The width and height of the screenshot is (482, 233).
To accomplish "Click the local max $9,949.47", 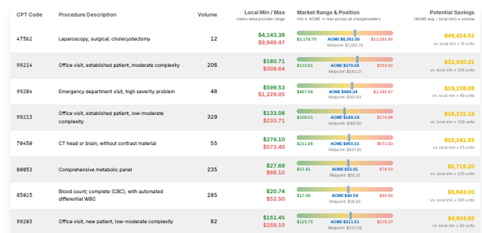I will (x=272, y=42).
